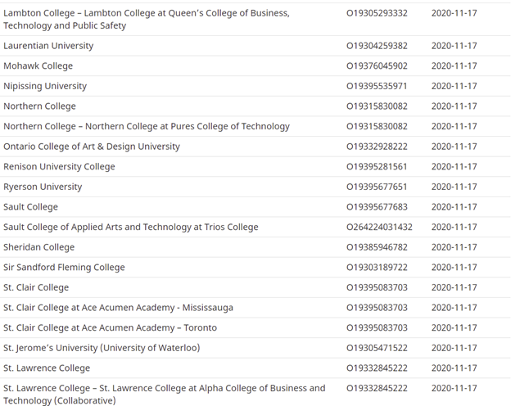
Task: Click the Sir Sandford Fleming College entry
Action: pos(64,267)
